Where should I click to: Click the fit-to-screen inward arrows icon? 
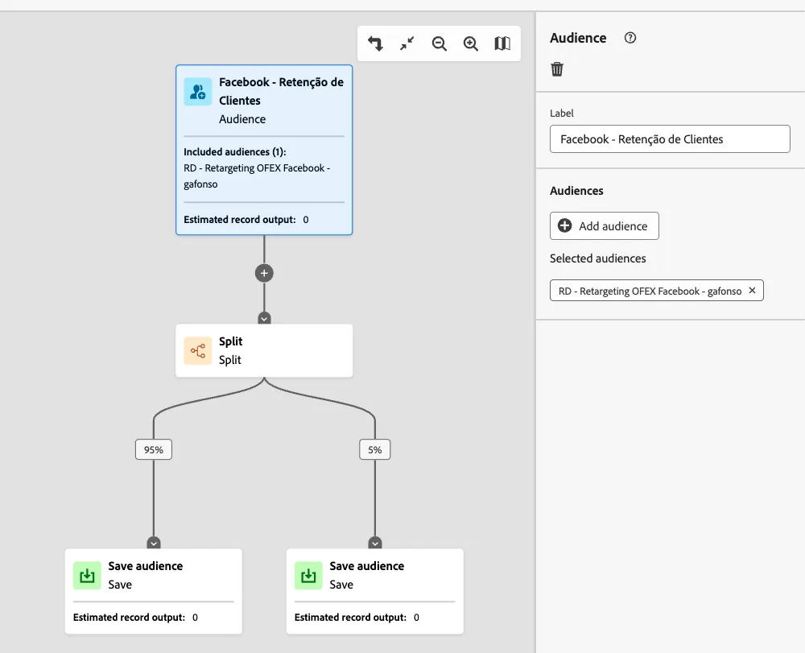pyautogui.click(x=407, y=43)
